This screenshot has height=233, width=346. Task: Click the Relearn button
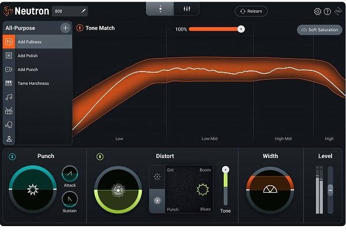(251, 12)
